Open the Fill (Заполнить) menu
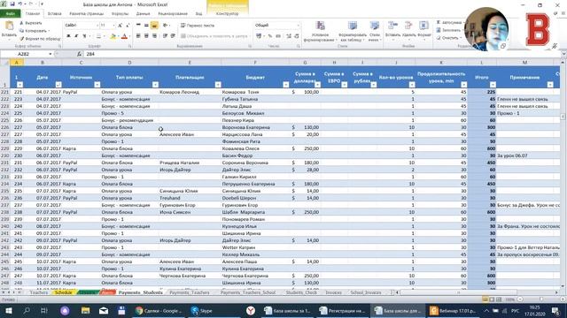Viewport: 567px width, 318px height. (449, 30)
